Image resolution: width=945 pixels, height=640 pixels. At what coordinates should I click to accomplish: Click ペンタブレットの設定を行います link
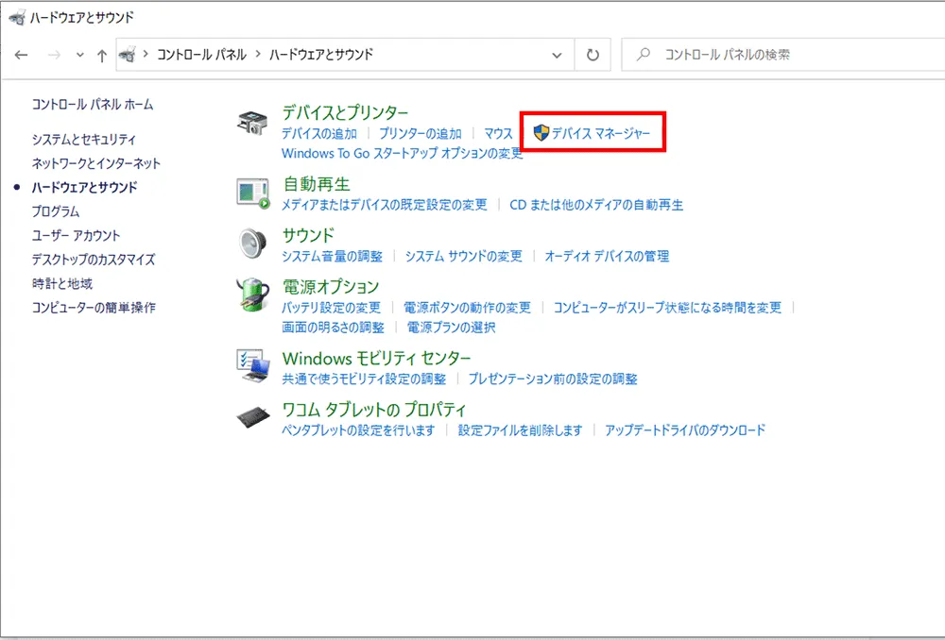point(358,429)
